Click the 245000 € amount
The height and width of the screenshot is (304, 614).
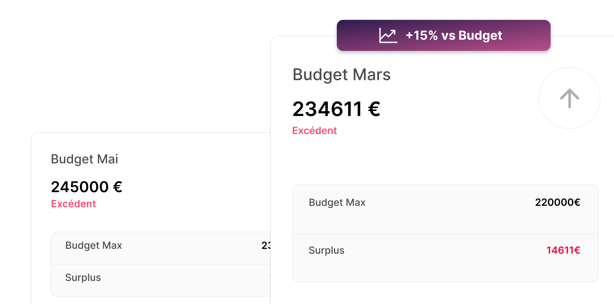click(x=87, y=187)
